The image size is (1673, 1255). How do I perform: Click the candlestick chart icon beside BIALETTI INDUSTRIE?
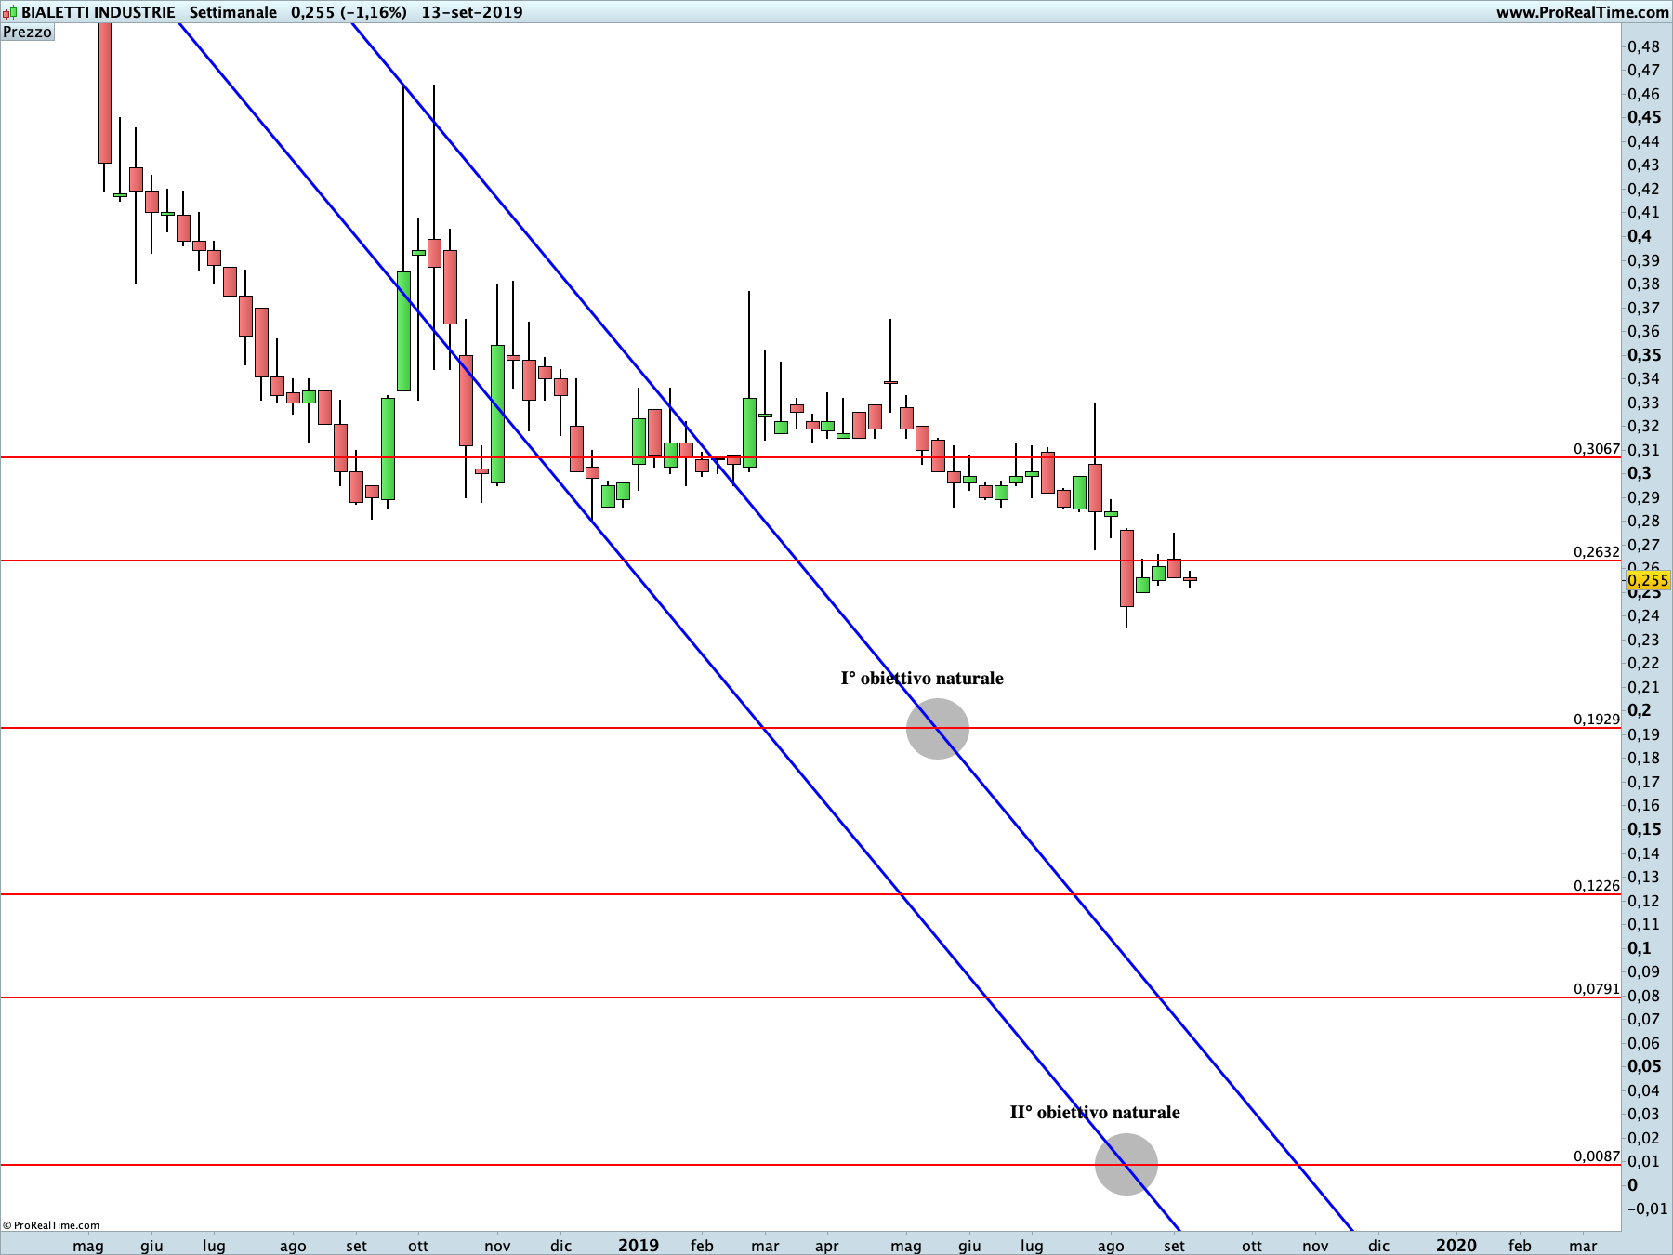[x=10, y=12]
